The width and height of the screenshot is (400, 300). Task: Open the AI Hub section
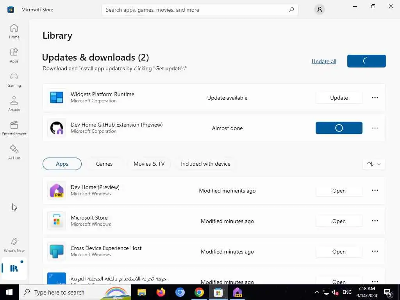tap(14, 153)
